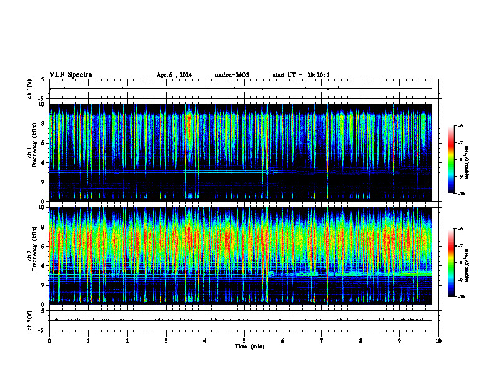Screen dimensions: 494x382
Task: Click the "-10" label on ch.2 color scale
Action: [x=461, y=297]
